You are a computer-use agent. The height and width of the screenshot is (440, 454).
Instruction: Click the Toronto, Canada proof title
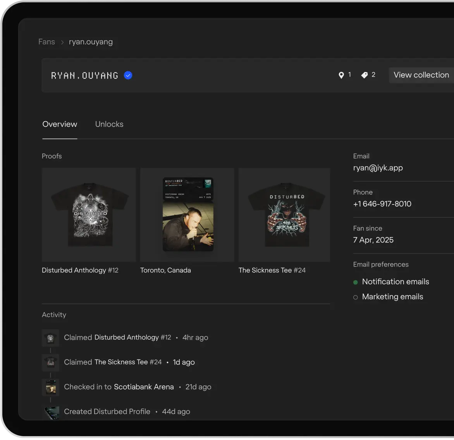pos(166,270)
